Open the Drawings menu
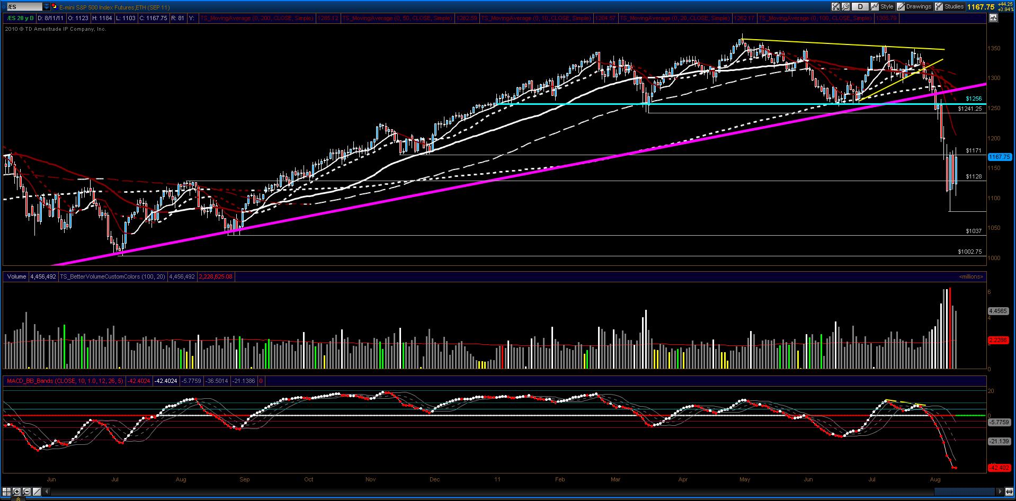 [x=915, y=6]
